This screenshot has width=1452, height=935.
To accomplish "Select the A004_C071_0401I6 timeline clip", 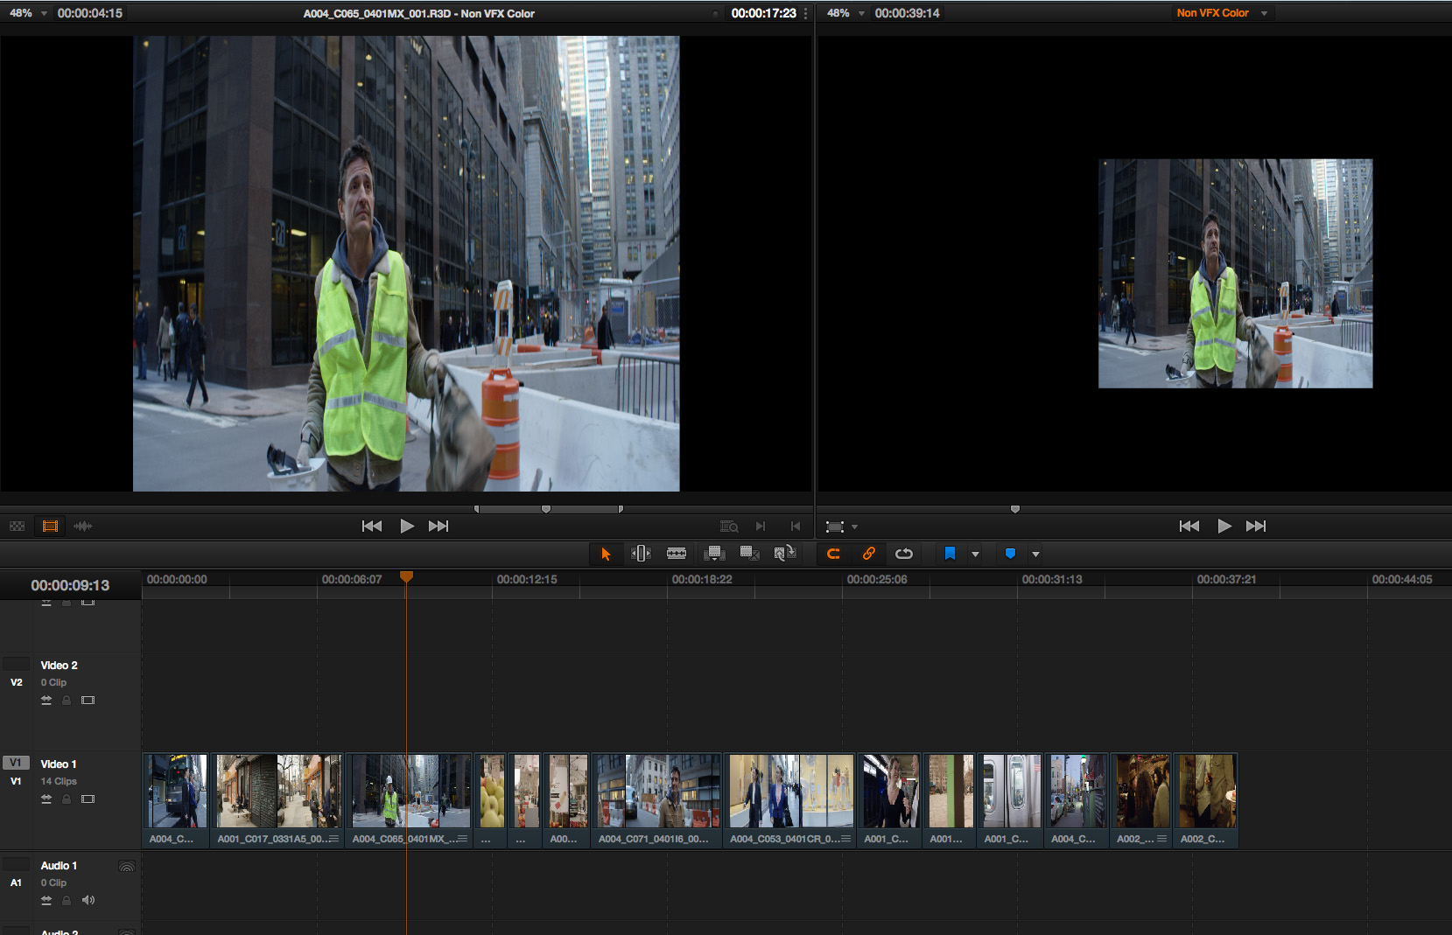I will [657, 800].
